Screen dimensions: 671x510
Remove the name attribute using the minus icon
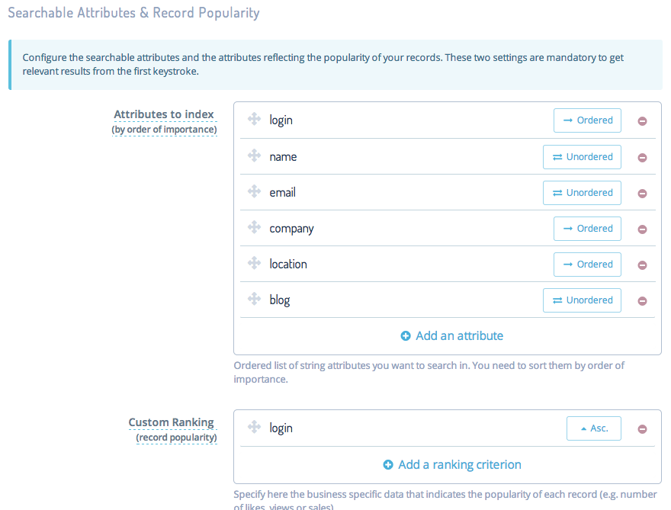coord(641,156)
